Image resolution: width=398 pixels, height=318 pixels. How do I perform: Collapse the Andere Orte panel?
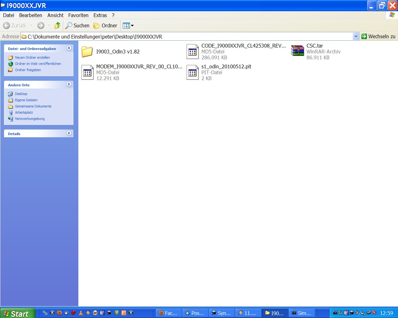click(69, 84)
